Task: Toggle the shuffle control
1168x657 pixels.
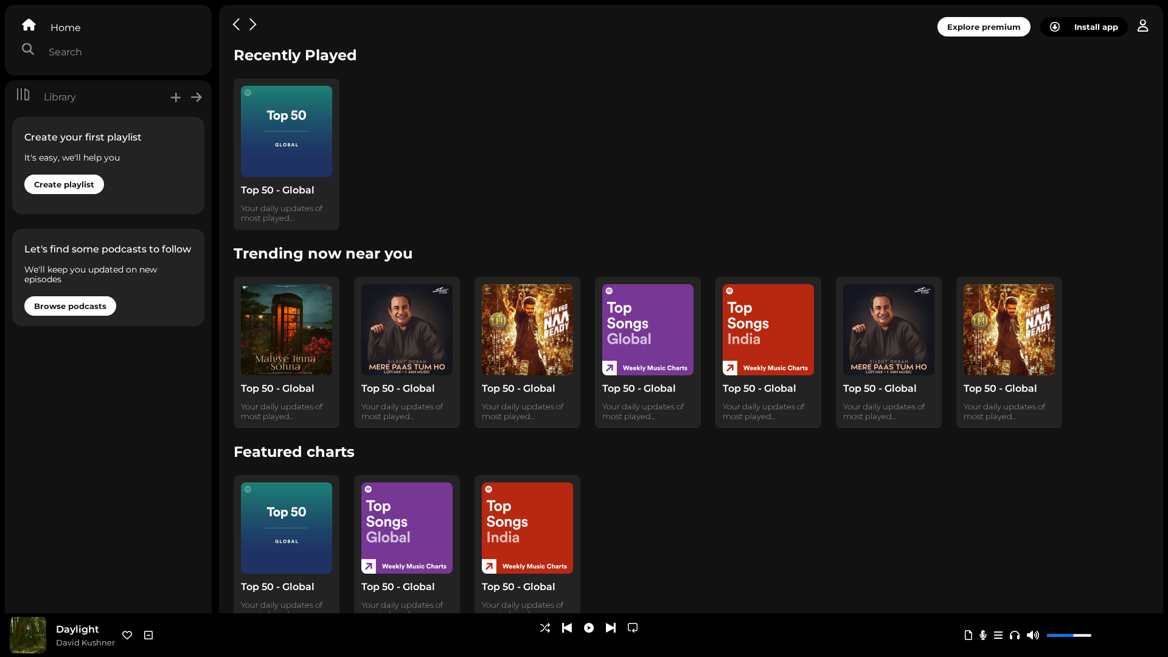Action: coord(545,628)
